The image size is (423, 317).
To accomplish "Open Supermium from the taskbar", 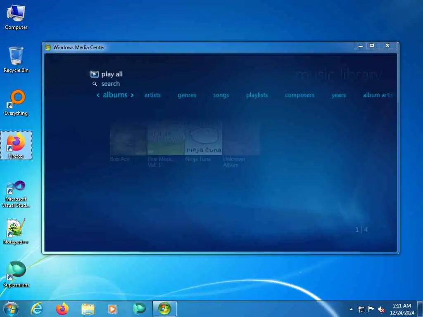I will click(139, 309).
